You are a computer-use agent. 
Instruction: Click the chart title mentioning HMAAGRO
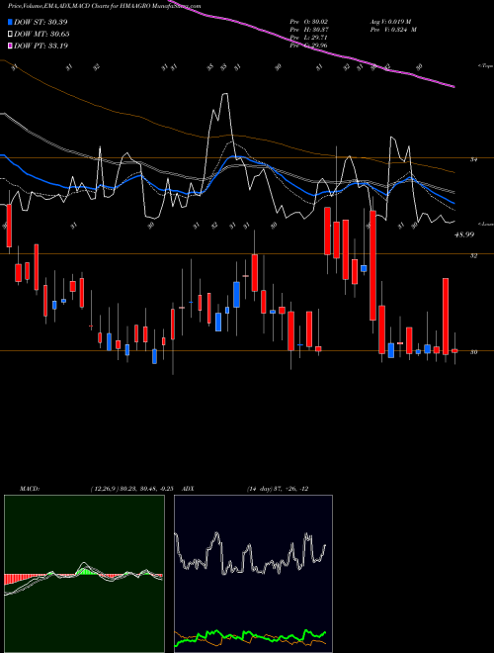pos(105,6)
